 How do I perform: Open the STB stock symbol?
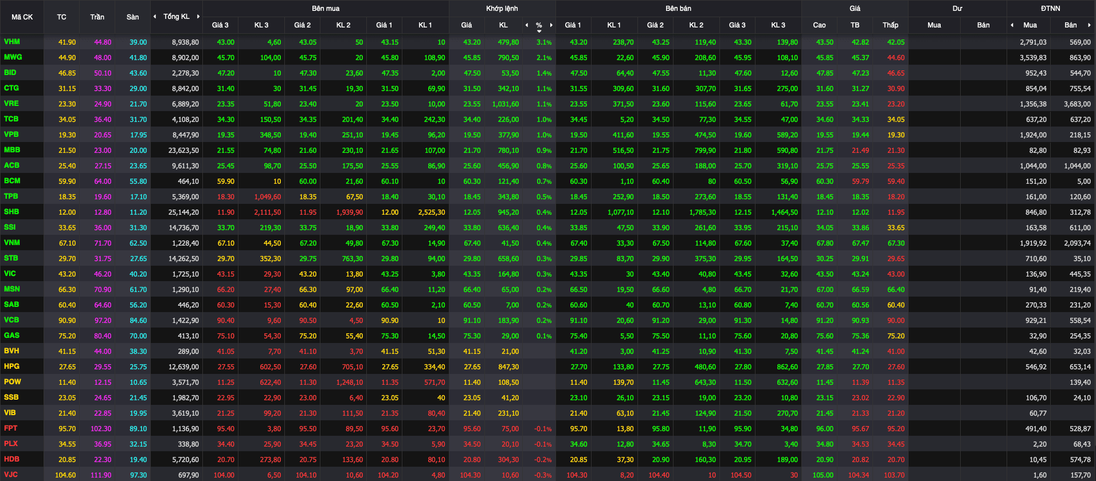[x=11, y=258]
